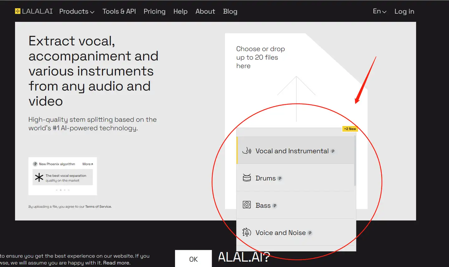Go to the Pricing page

(x=154, y=12)
